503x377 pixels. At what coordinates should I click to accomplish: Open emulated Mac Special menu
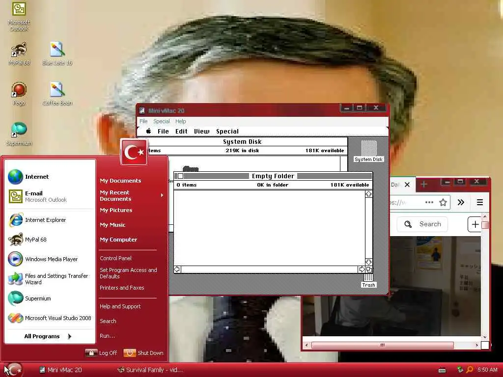[x=227, y=132]
